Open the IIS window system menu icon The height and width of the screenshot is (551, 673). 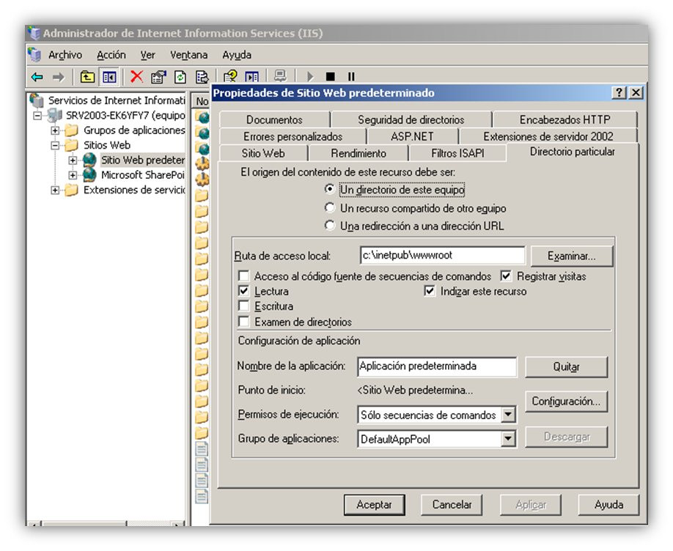[x=34, y=33]
